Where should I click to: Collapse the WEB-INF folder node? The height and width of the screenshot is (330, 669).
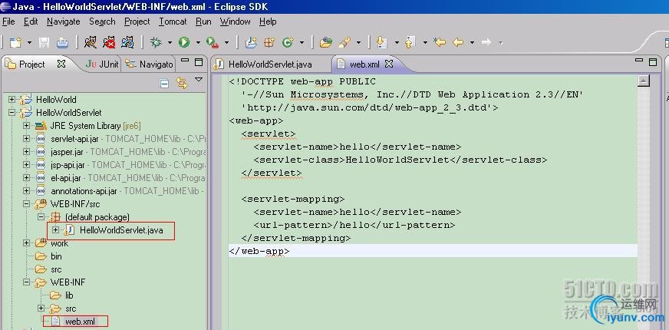[x=26, y=282]
